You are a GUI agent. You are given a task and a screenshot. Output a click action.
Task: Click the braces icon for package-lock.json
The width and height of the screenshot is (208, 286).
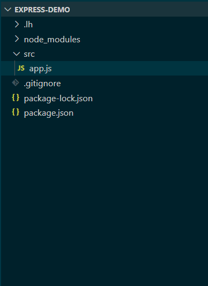[16, 98]
